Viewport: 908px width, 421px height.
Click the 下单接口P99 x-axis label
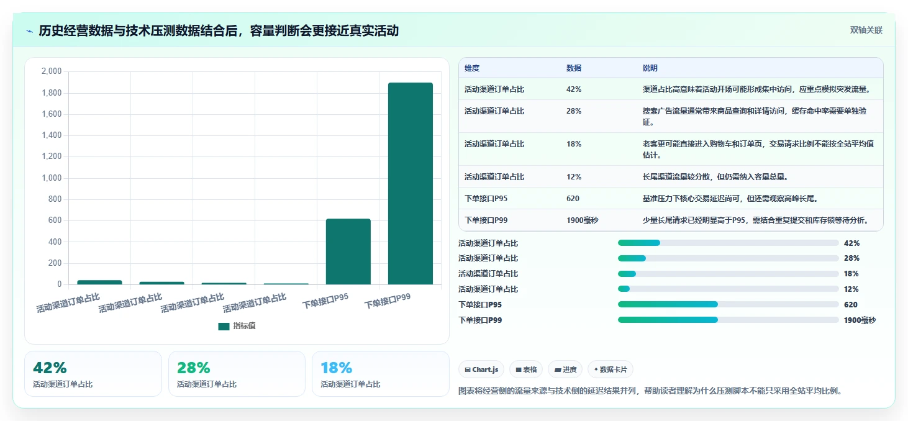[388, 301]
